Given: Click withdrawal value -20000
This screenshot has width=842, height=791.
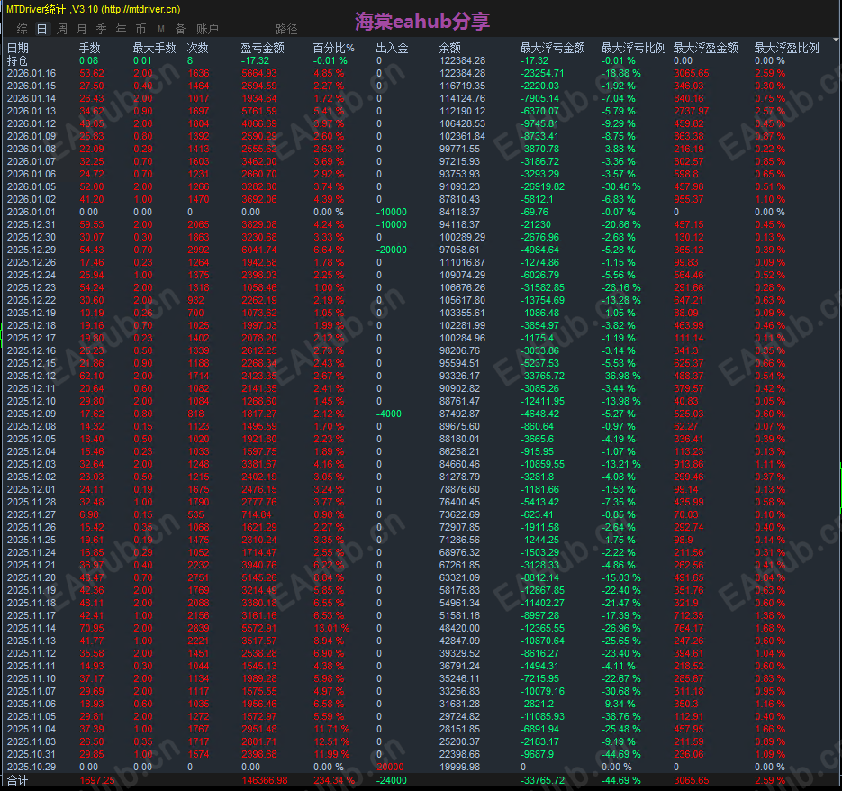Looking at the screenshot, I should pos(392,250).
